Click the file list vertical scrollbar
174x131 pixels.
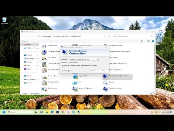pos(154,59)
